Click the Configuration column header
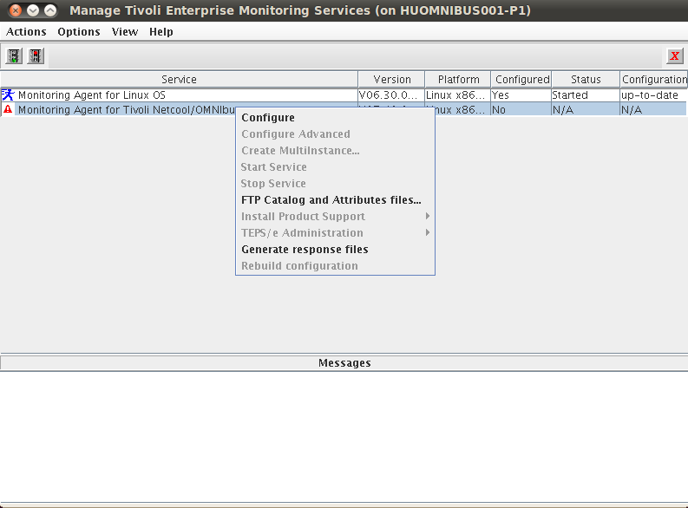Viewport: 688px width, 508px height. (x=654, y=80)
